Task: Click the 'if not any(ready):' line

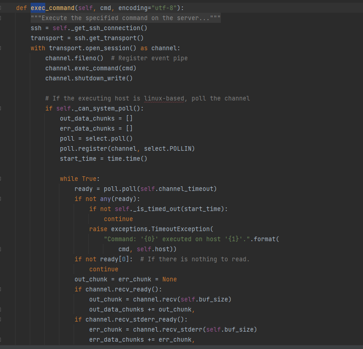Action: tap(107, 199)
